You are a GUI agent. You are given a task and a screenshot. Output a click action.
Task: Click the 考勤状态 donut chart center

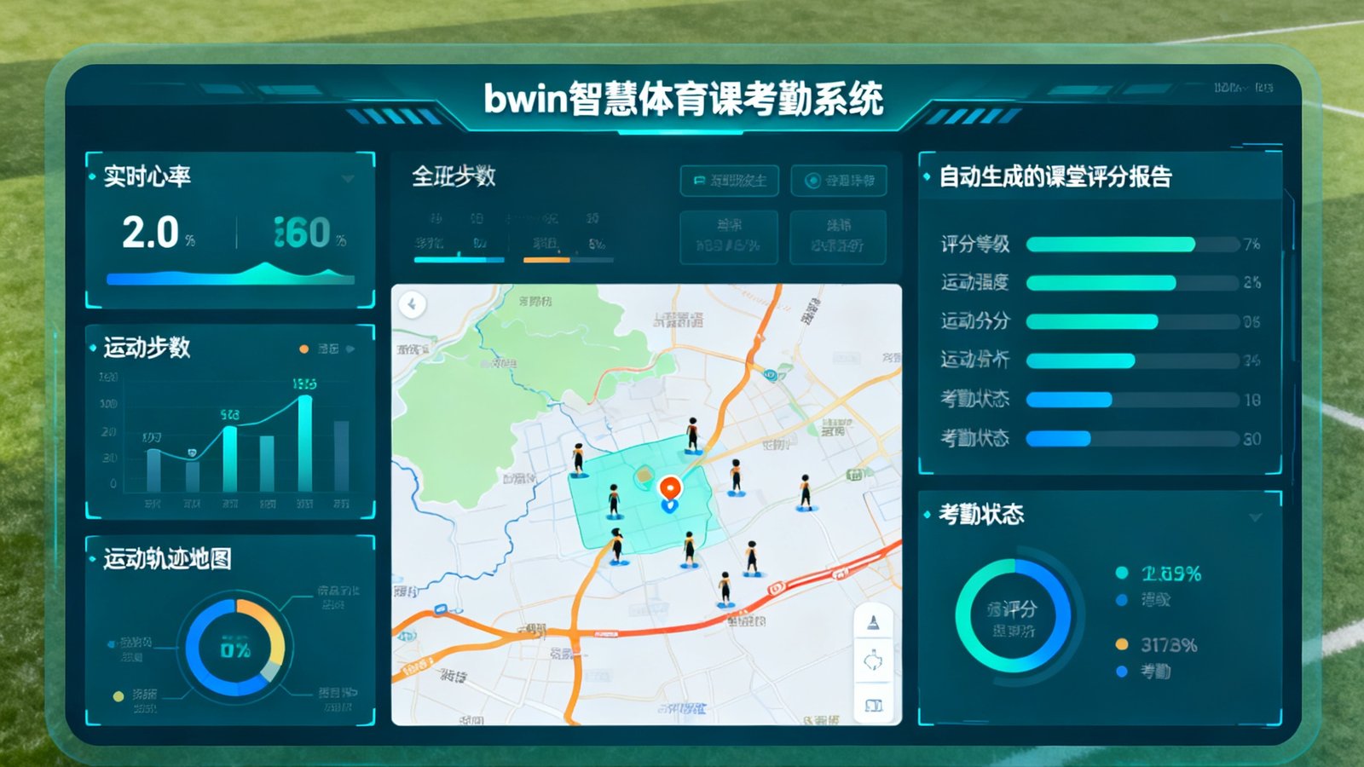pyautogui.click(x=1013, y=615)
